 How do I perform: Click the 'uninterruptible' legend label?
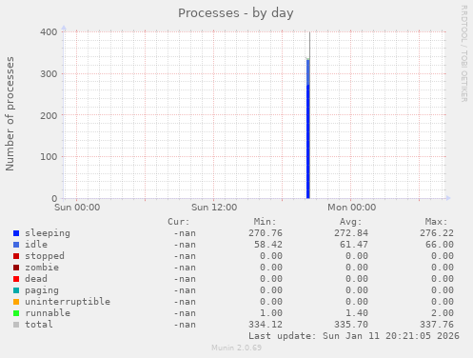pos(68,302)
